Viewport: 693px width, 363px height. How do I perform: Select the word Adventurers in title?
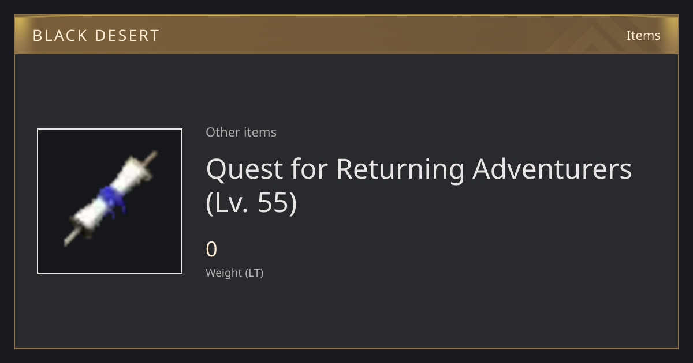[x=552, y=169]
